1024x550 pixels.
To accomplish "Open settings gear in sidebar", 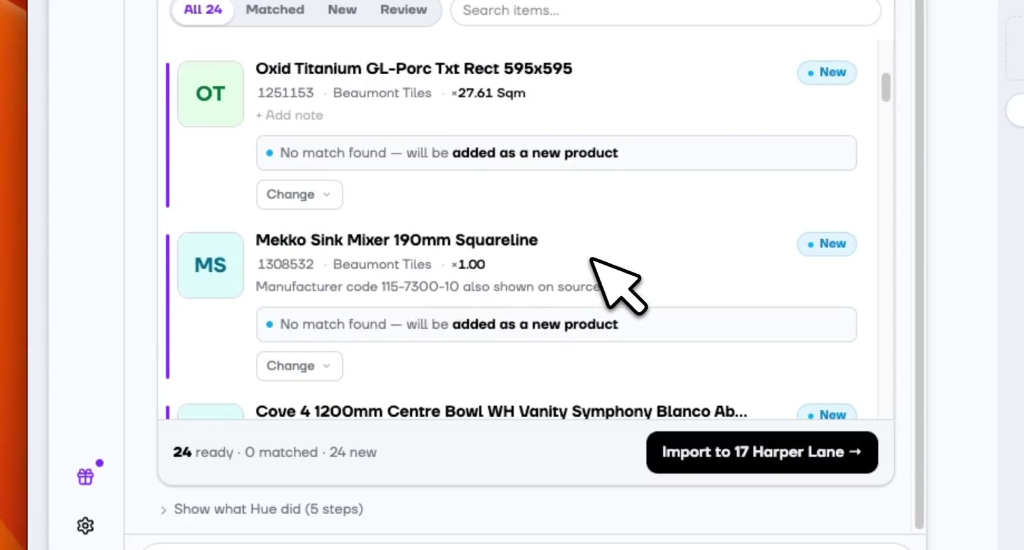I will pos(85,526).
